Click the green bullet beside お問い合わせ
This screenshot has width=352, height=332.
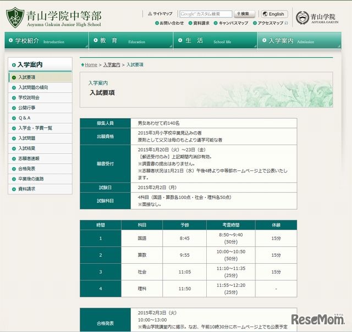[x=157, y=23]
